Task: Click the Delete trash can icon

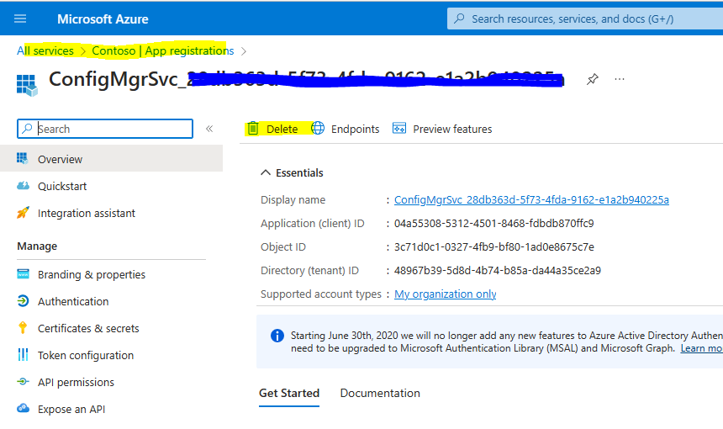Action: 253,129
